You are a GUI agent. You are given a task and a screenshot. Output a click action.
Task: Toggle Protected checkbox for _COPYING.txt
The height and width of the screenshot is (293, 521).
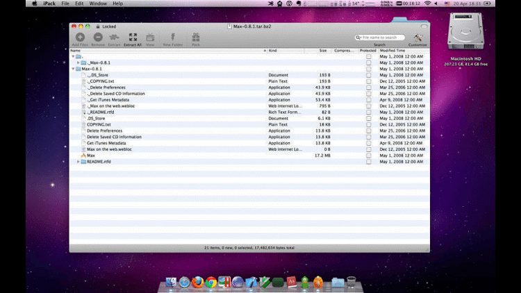pyautogui.click(x=368, y=81)
